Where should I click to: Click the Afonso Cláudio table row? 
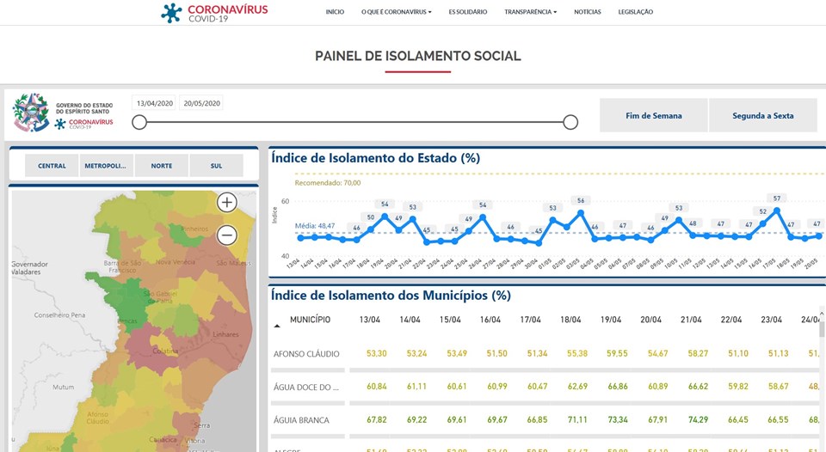(306, 354)
